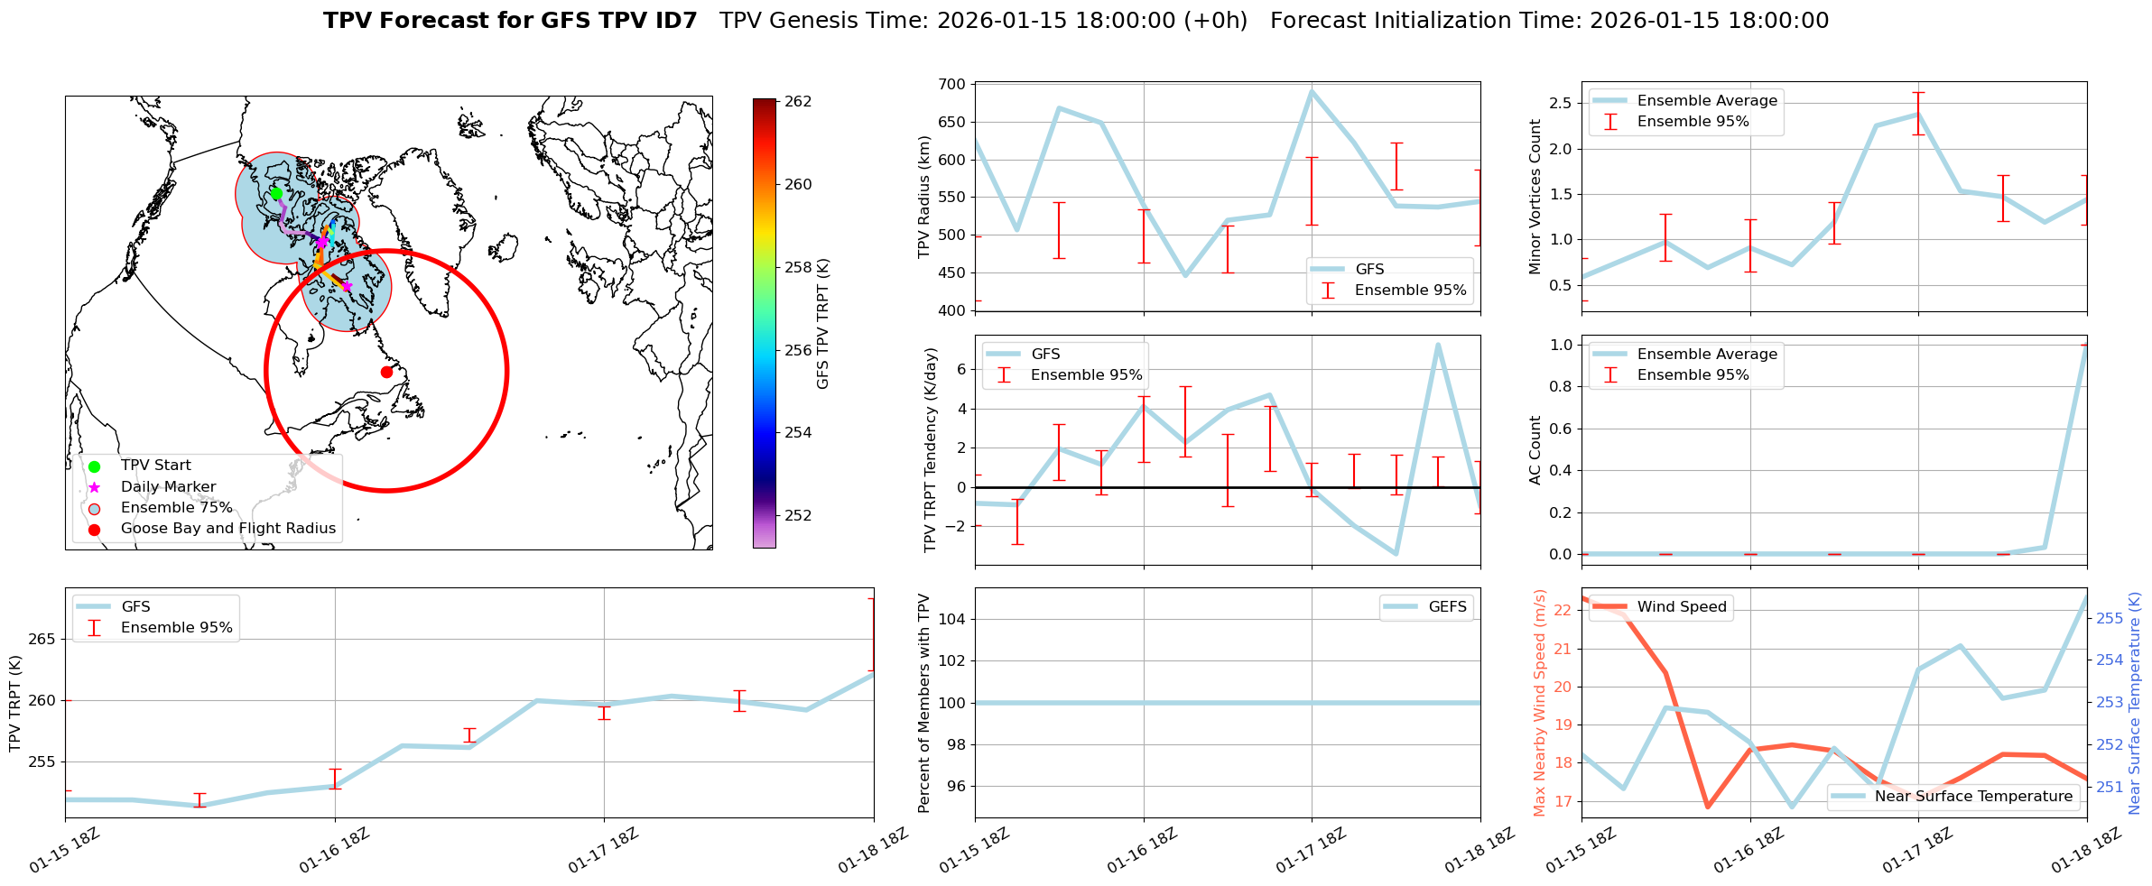This screenshot has width=2152, height=886.
Task: Click the green TPV Start dot on the map
Action: click(x=276, y=193)
